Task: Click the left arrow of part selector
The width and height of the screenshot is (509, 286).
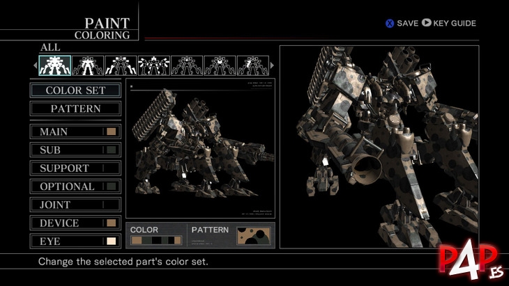Action: pos(36,65)
